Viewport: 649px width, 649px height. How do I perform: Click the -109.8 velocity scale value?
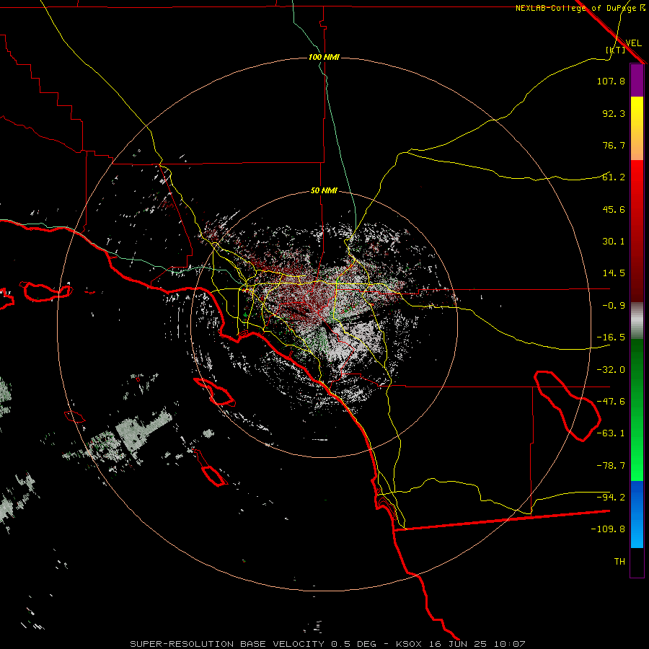tap(608, 529)
